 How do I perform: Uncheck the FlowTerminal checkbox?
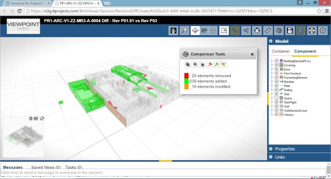tap(276, 73)
